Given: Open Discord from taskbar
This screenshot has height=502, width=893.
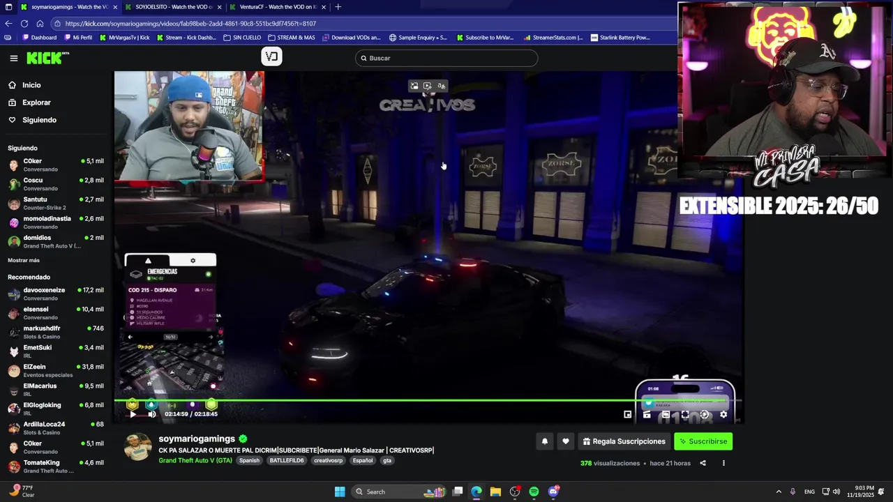Looking at the screenshot, I should click(553, 492).
